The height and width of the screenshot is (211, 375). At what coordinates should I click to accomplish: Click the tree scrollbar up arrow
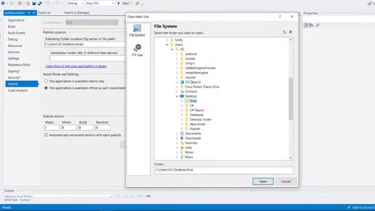(x=291, y=40)
